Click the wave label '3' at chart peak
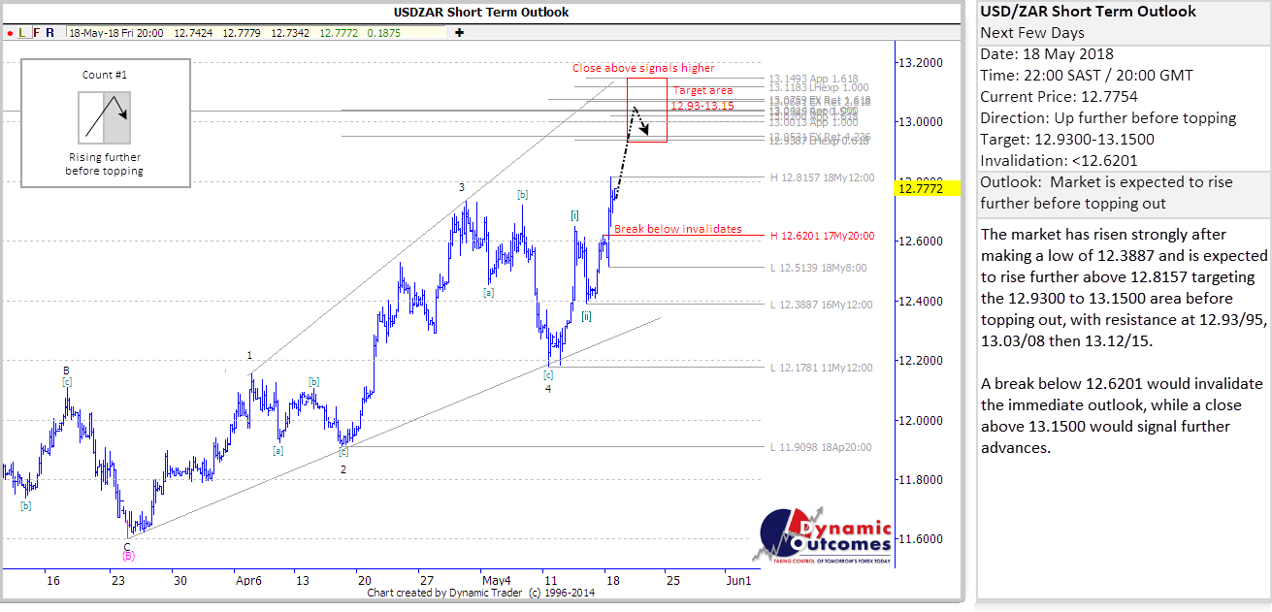The image size is (1272, 612). pyautogui.click(x=462, y=187)
